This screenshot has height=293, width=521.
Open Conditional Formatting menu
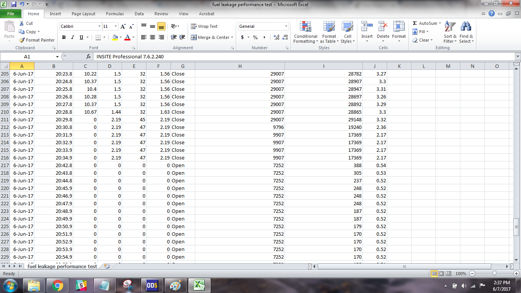306,32
